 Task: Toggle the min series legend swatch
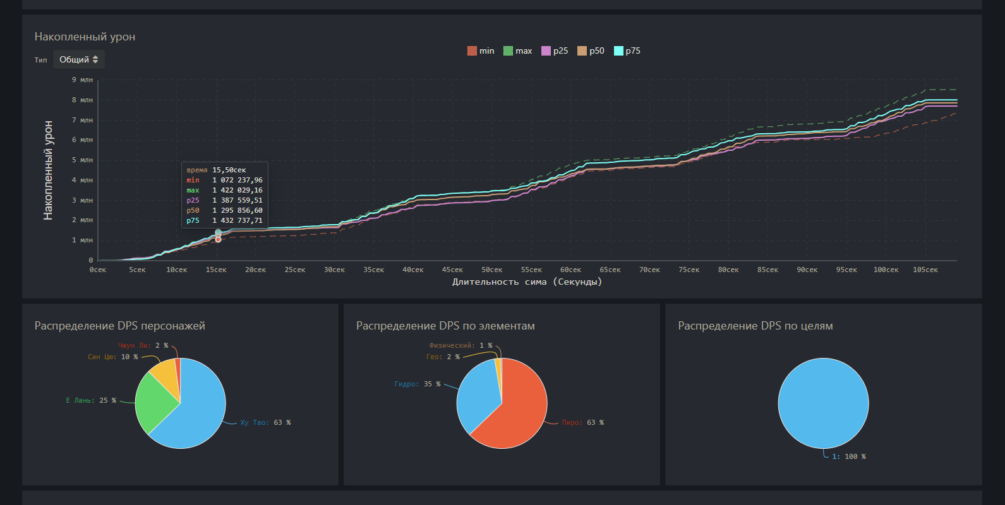[x=472, y=51]
